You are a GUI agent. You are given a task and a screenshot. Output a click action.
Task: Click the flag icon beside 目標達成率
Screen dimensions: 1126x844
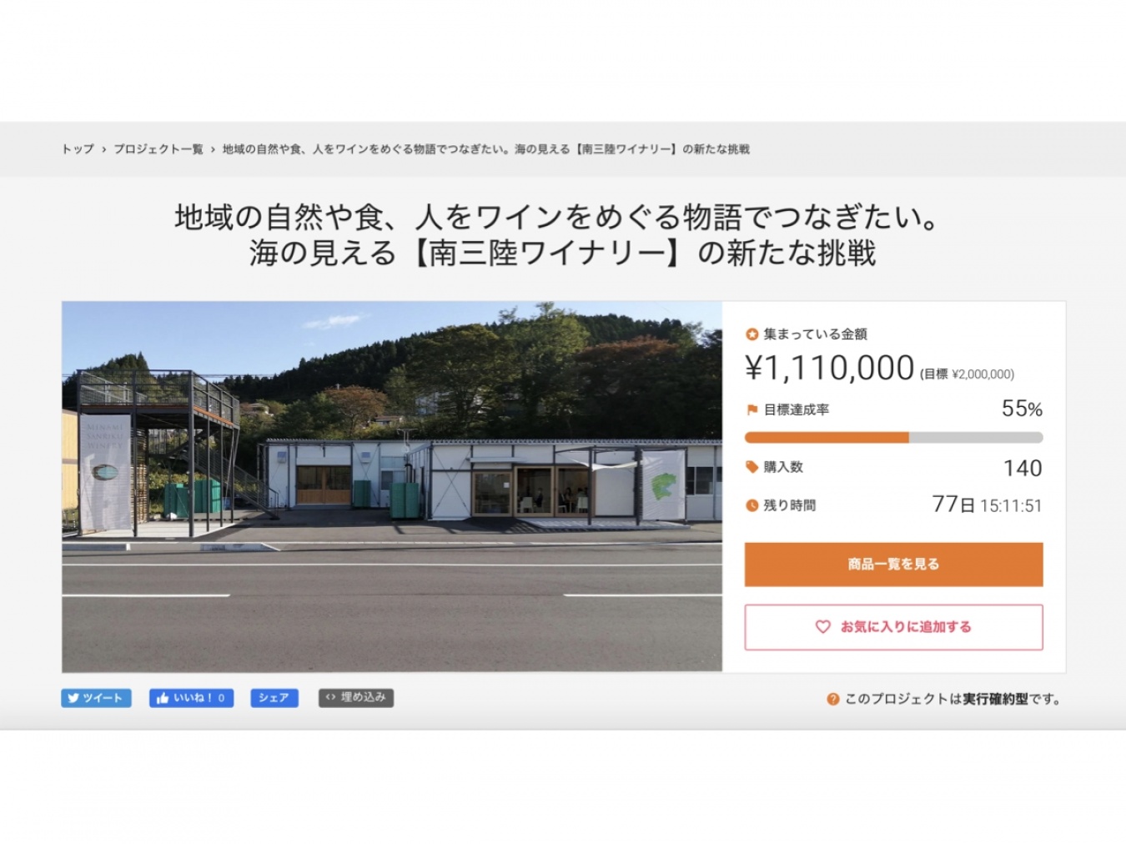pos(752,409)
